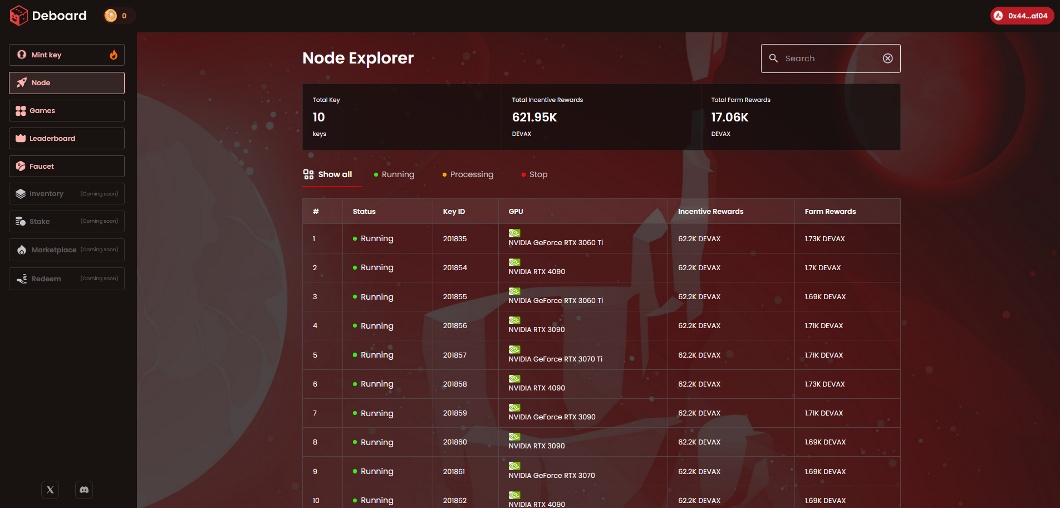Click the Redeem hand icon
The height and width of the screenshot is (508, 1060).
[x=22, y=279]
